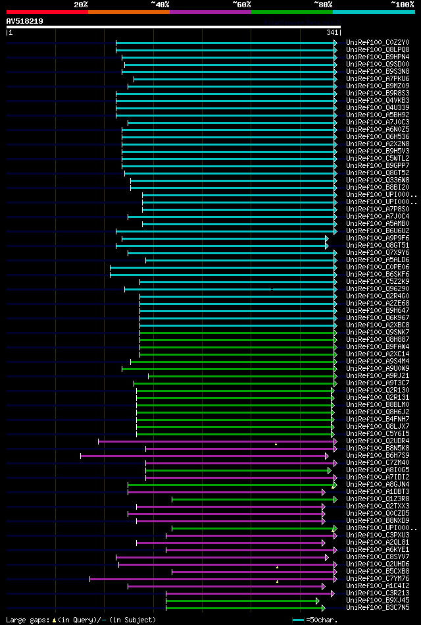Select hit label UniRef100_A2ZE68
421x625 pixels.
pyautogui.click(x=378, y=304)
